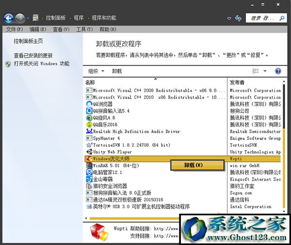Click the horizontal scrollbar thumb

tap(134, 218)
